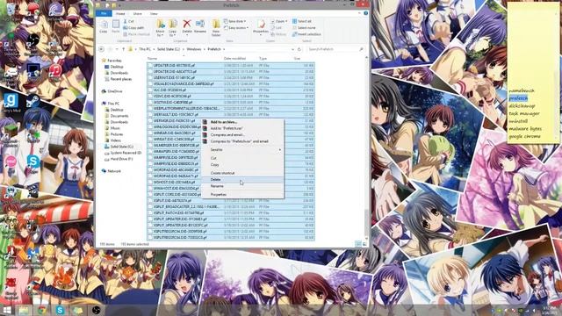Open the ribbon Open dropdown arrow
This screenshot has height=316, width=562.
point(286,21)
